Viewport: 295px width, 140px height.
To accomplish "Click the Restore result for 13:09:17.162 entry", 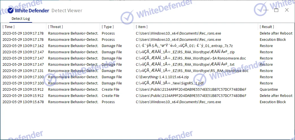I will pos(266,46).
